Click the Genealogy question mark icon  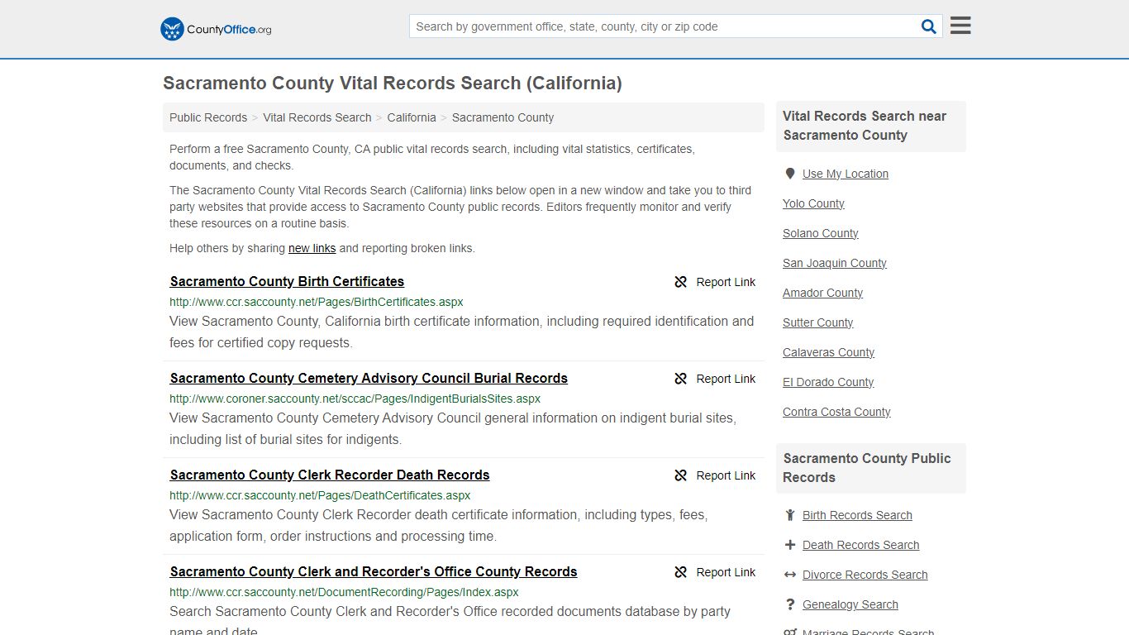click(x=790, y=604)
